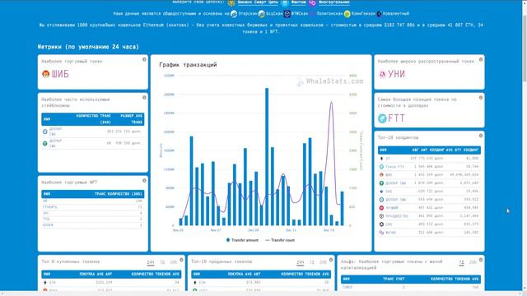The image size is (527, 296).
Task: Click the CoinGecko logo icon
Action: pos(347,14)
